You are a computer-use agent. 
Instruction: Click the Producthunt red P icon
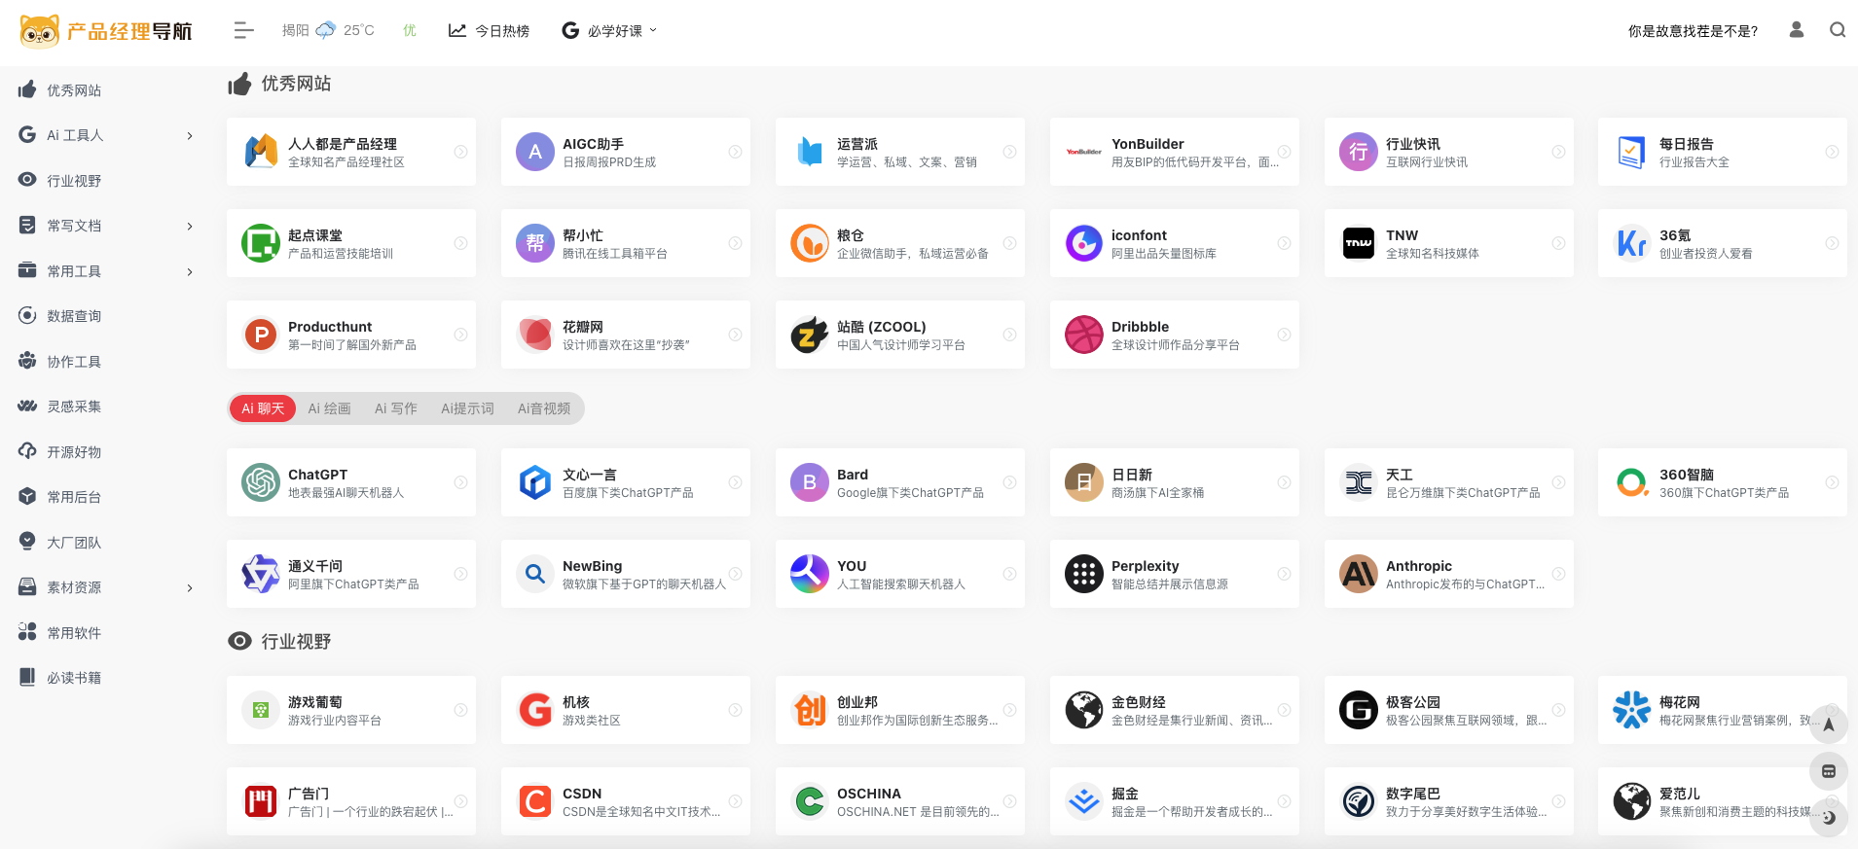pos(261,335)
